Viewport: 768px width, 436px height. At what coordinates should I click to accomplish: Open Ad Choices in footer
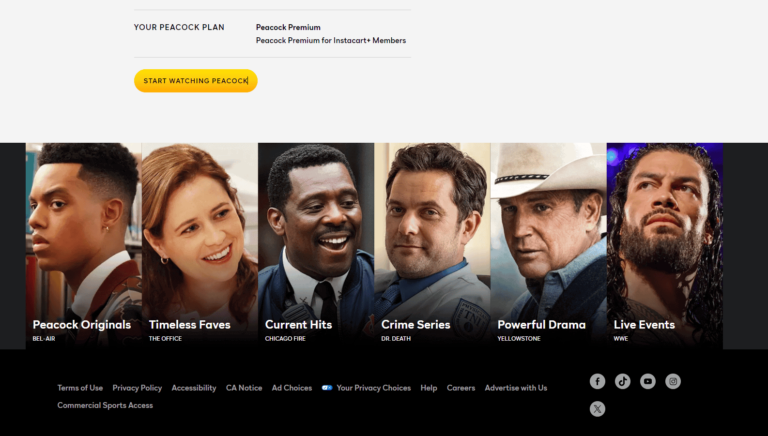tap(292, 388)
